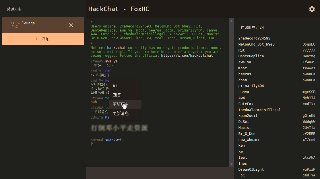Select mbot in online user list

click(243, 68)
